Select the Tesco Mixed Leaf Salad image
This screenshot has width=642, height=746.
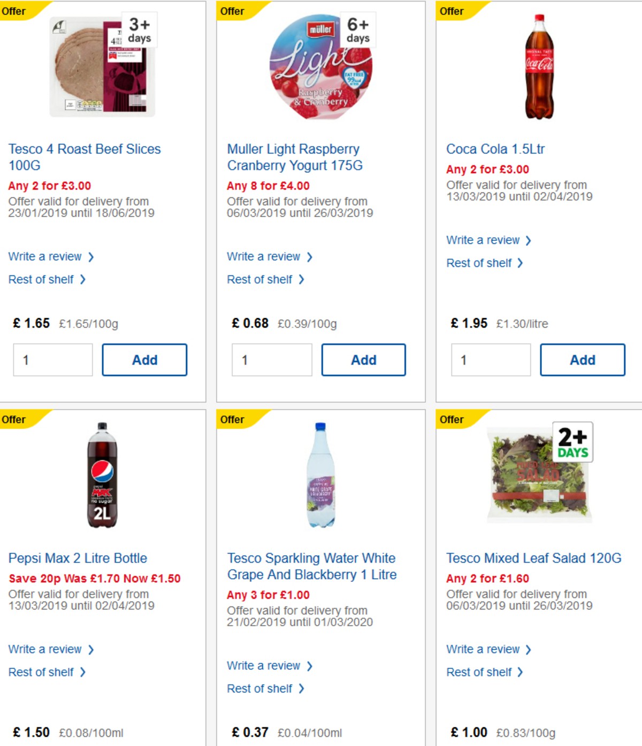point(538,476)
